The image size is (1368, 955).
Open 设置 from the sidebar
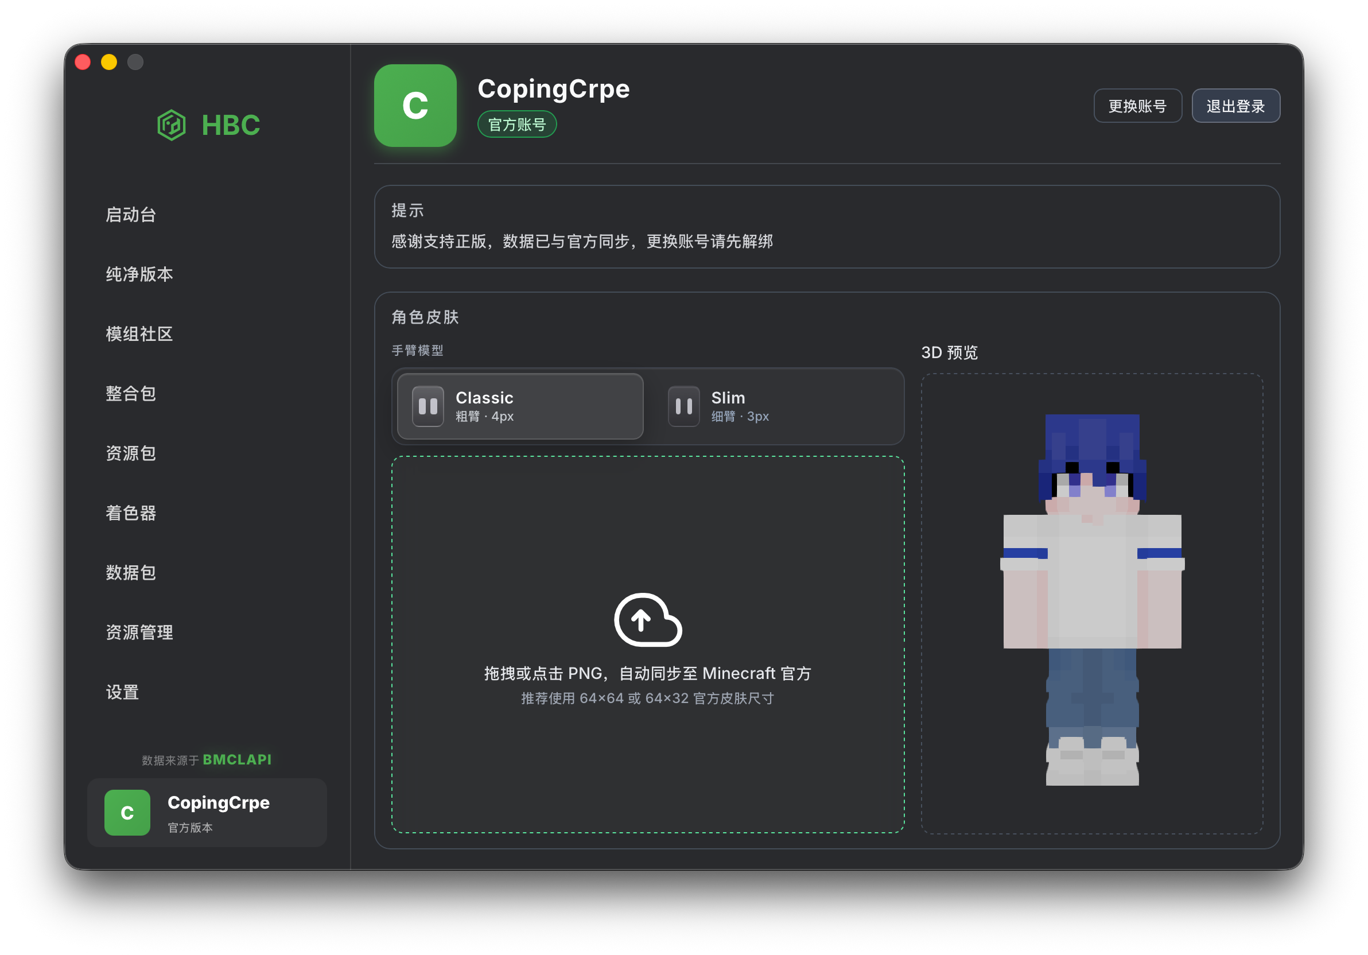click(123, 692)
